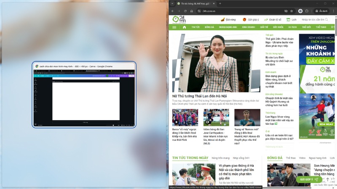Click the scroll-to-top arrow button

click(328, 179)
